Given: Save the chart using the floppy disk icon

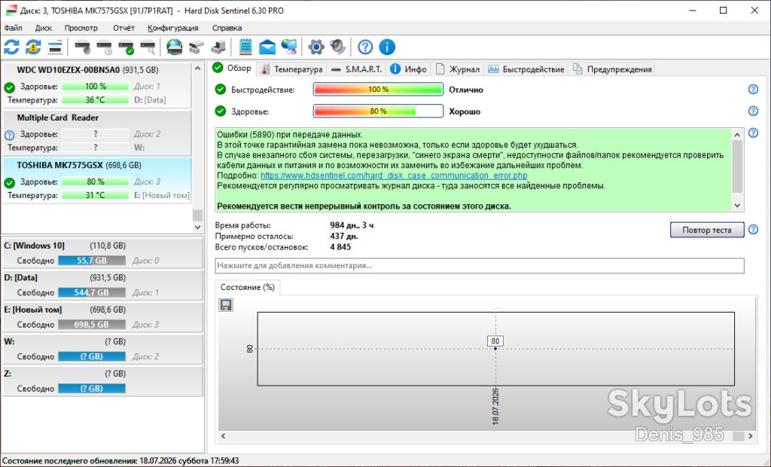Looking at the screenshot, I should point(226,305).
